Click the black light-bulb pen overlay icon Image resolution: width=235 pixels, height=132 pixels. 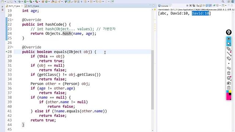pyautogui.click(x=229, y=32)
